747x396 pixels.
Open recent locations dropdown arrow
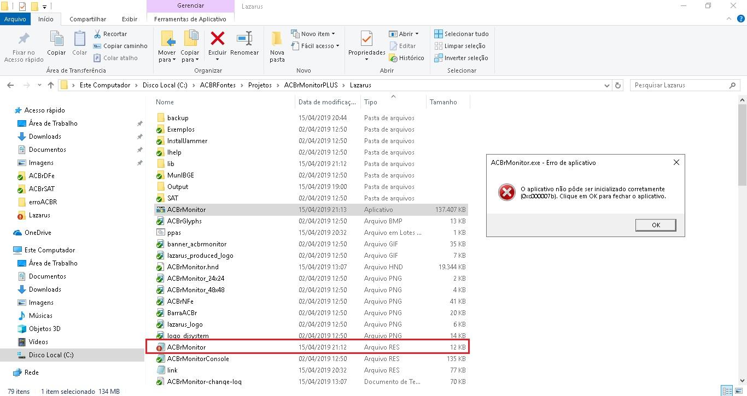click(x=39, y=85)
